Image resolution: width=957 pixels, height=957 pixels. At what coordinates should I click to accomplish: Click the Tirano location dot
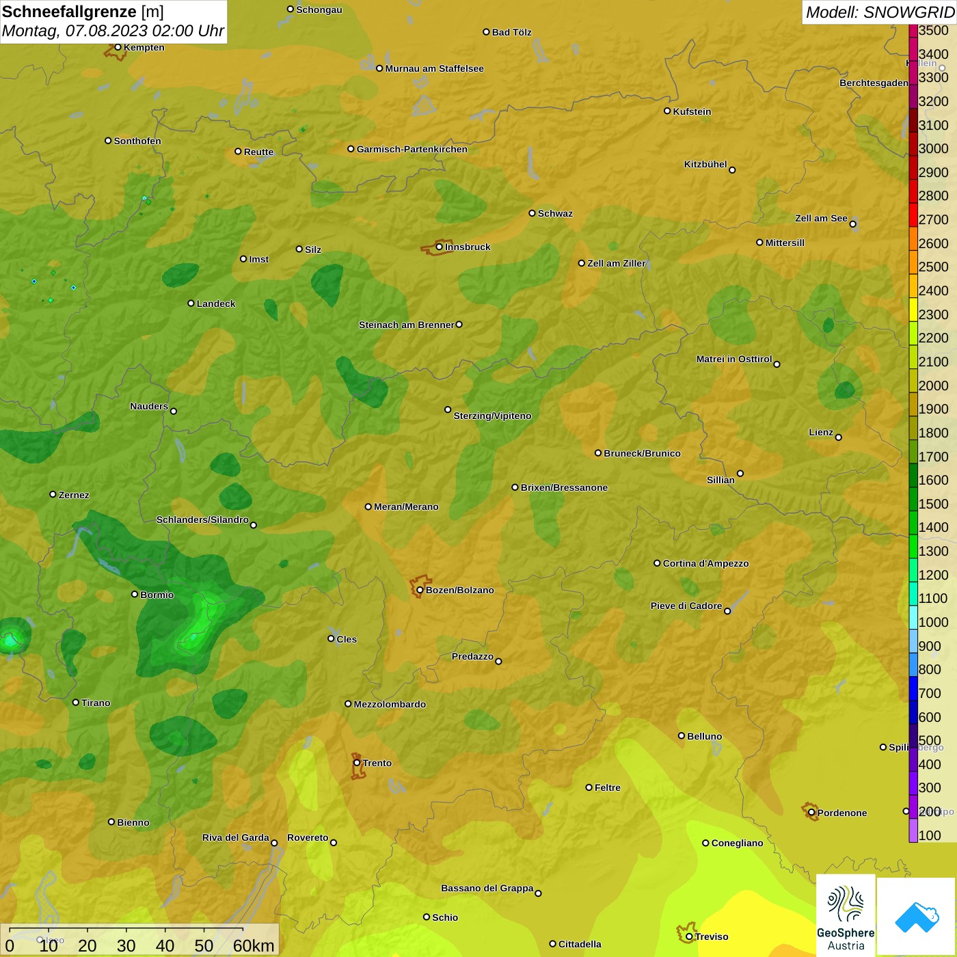point(76,702)
